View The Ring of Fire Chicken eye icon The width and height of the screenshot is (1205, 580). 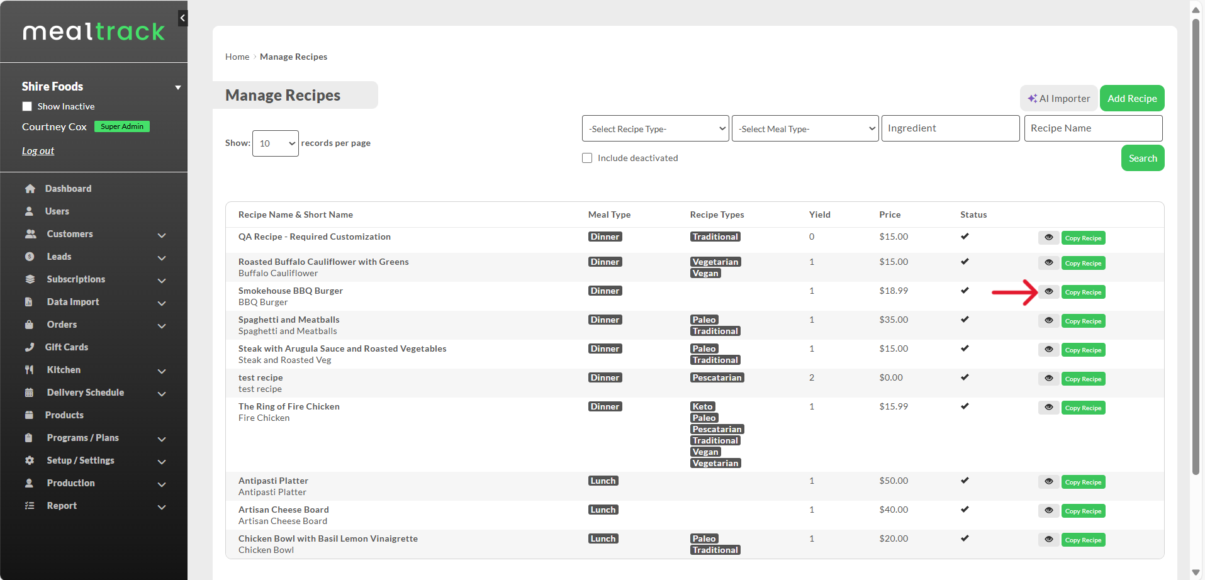(x=1049, y=408)
